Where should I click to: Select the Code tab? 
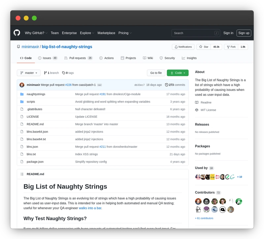coord(26,58)
